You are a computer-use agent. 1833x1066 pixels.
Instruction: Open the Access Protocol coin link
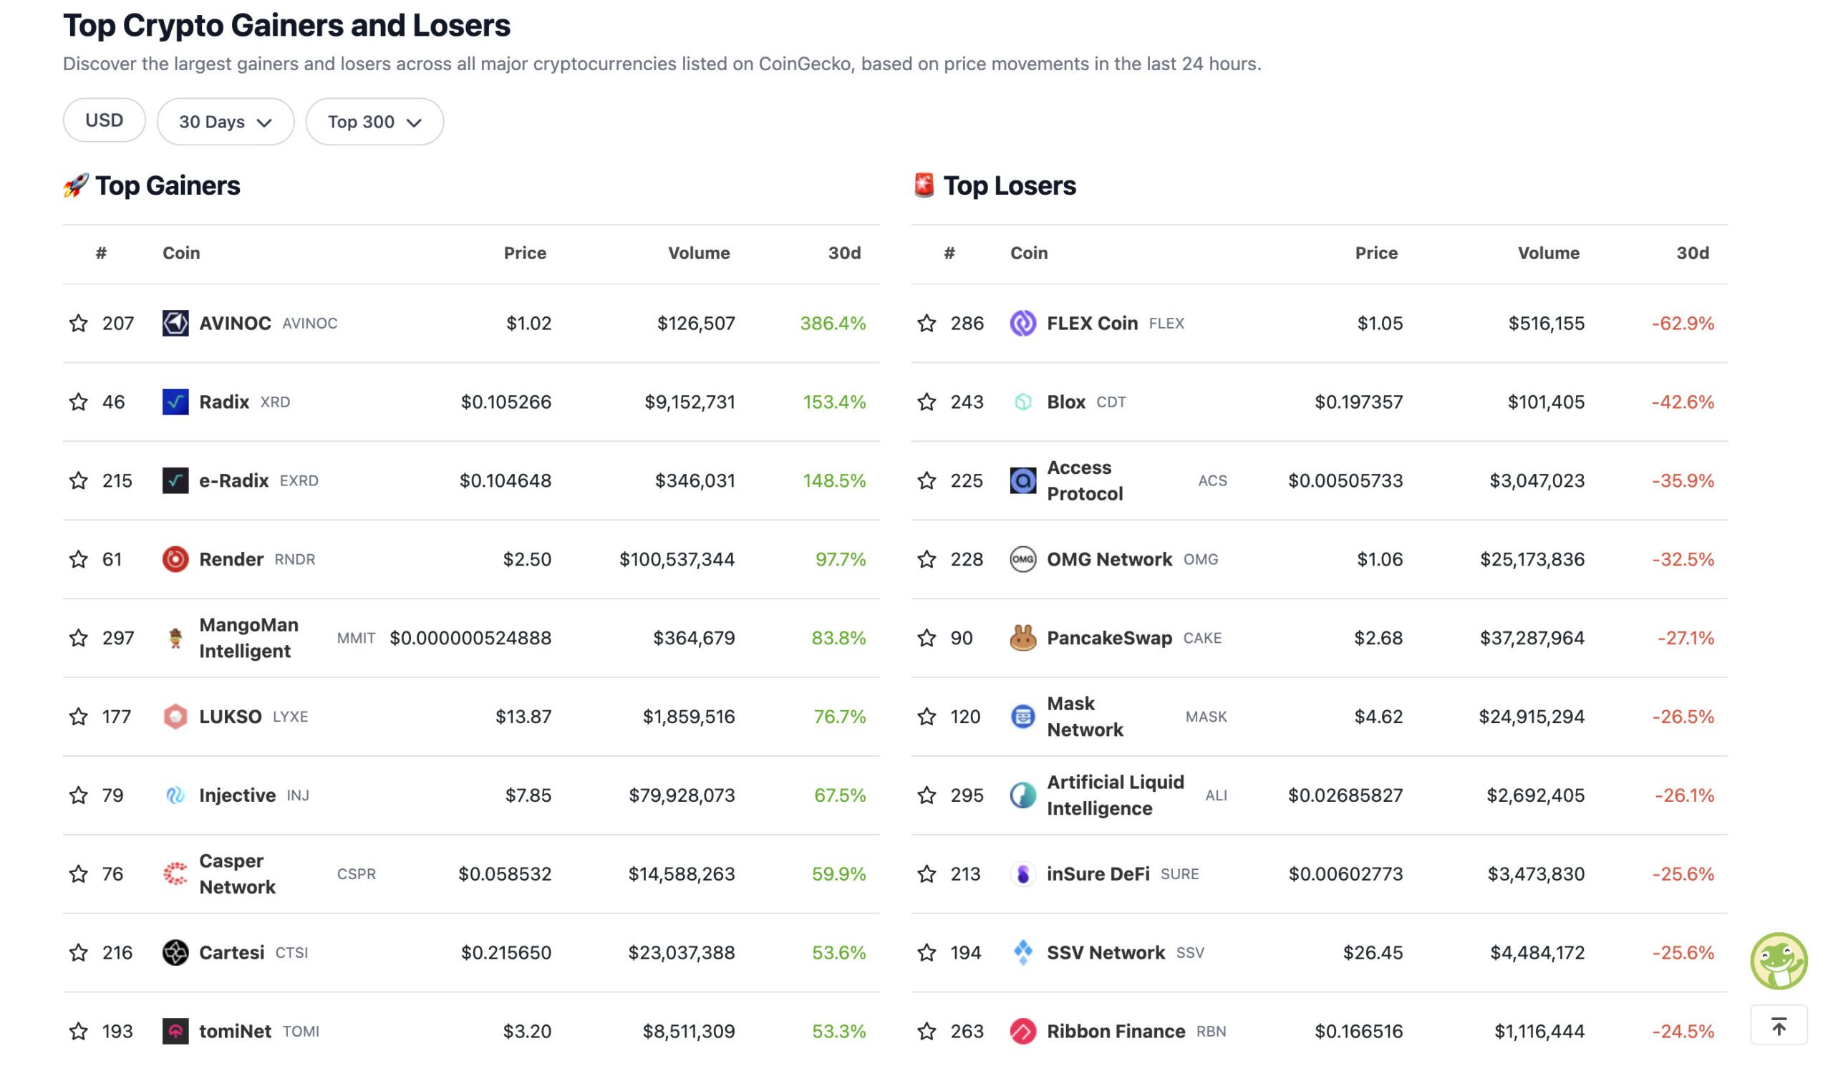[1084, 480]
